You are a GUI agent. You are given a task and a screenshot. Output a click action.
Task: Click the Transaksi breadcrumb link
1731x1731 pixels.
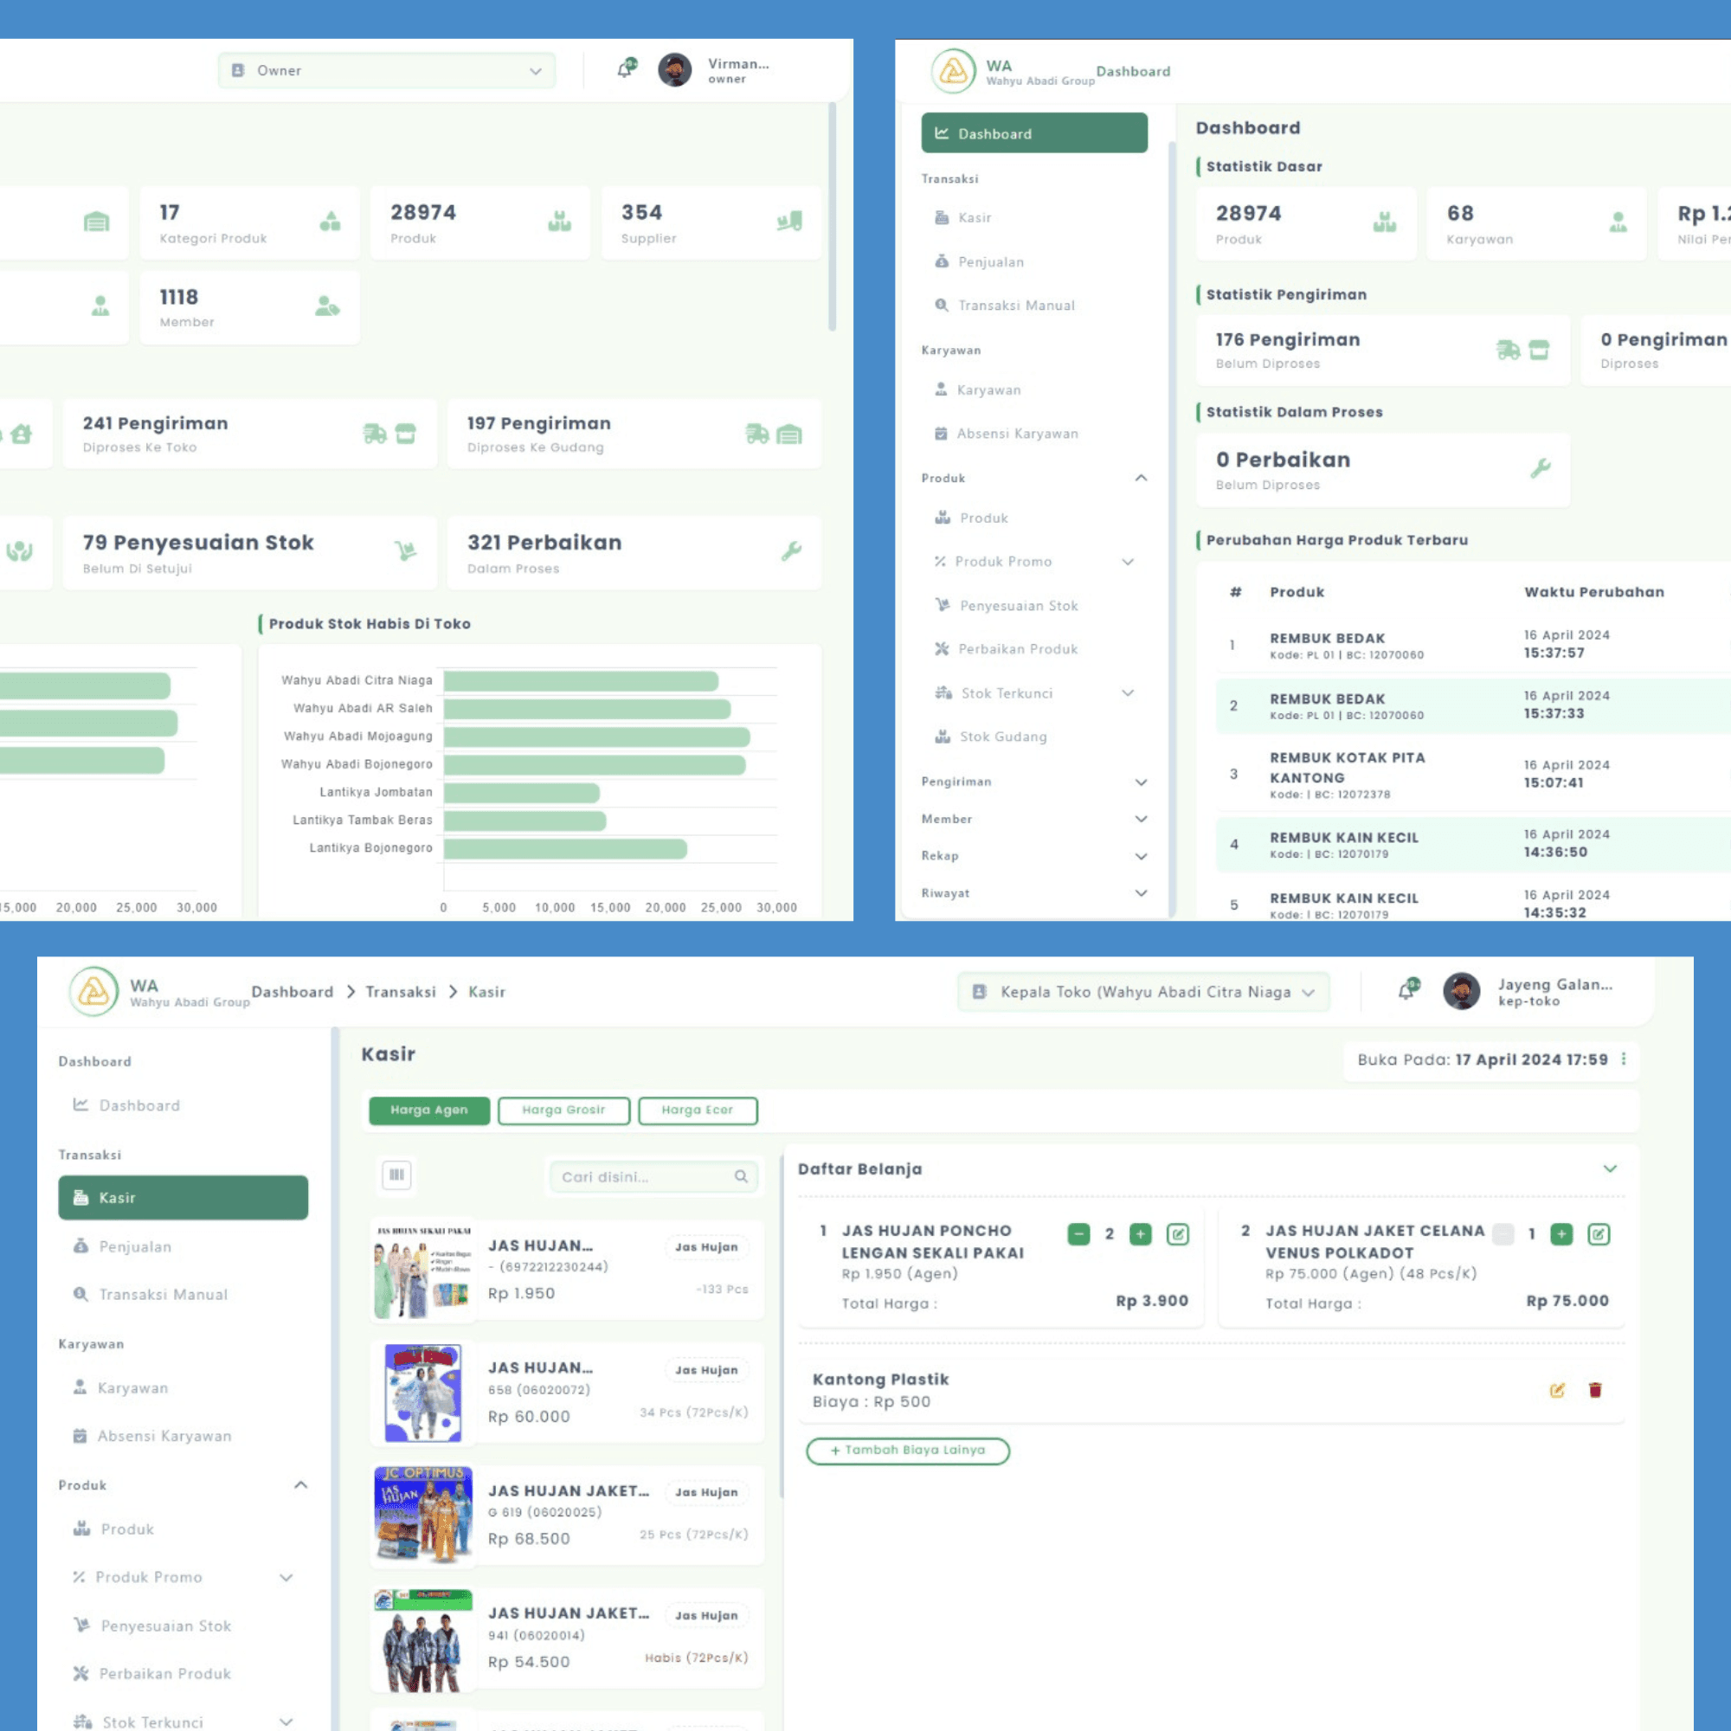(x=401, y=992)
